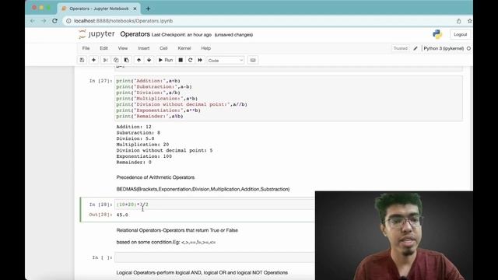The image size is (498, 280).
Task: Run the selected cell
Action: (x=166, y=60)
